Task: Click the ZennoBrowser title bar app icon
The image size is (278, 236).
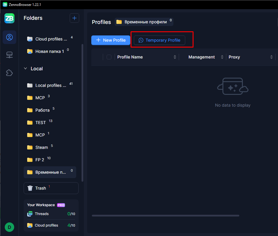Action: point(5,4)
